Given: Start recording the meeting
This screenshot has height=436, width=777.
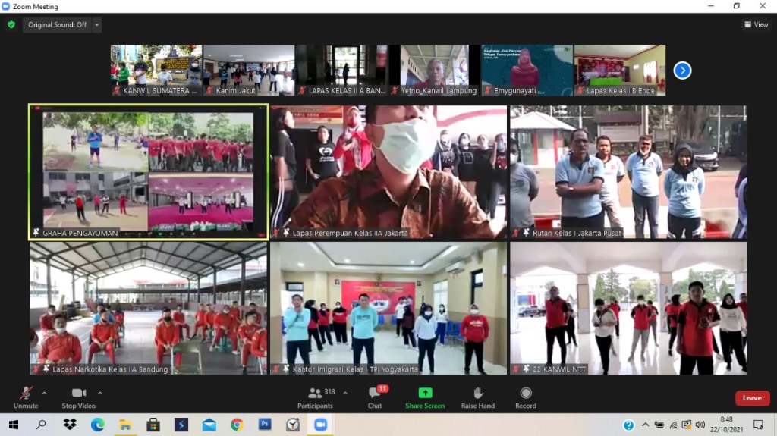Looking at the screenshot, I should click(x=525, y=397).
